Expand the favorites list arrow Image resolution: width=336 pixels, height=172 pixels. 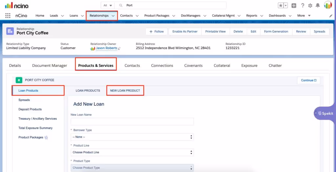pos(286,6)
